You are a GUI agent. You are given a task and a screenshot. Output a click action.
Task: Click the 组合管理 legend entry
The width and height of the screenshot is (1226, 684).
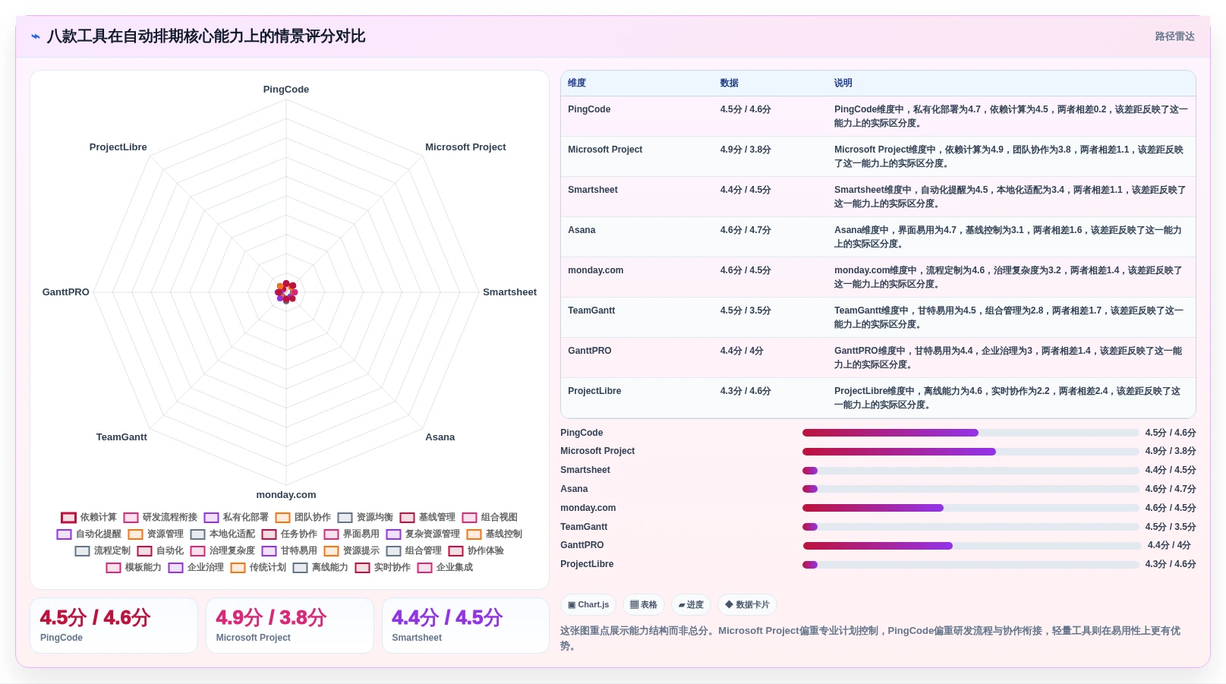pos(414,550)
